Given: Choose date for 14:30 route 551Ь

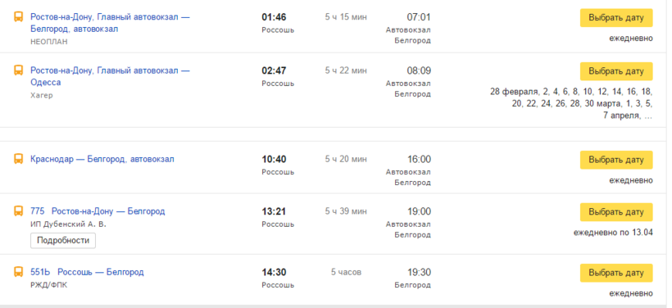Looking at the screenshot, I should [x=616, y=273].
